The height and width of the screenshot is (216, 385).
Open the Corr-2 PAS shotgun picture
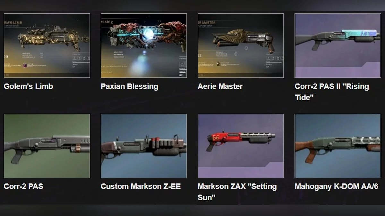click(47, 146)
